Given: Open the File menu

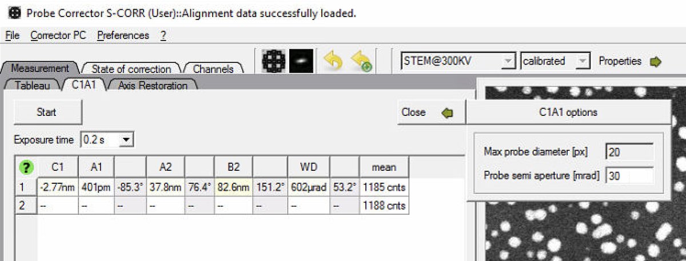Looking at the screenshot, I should click(x=12, y=35).
